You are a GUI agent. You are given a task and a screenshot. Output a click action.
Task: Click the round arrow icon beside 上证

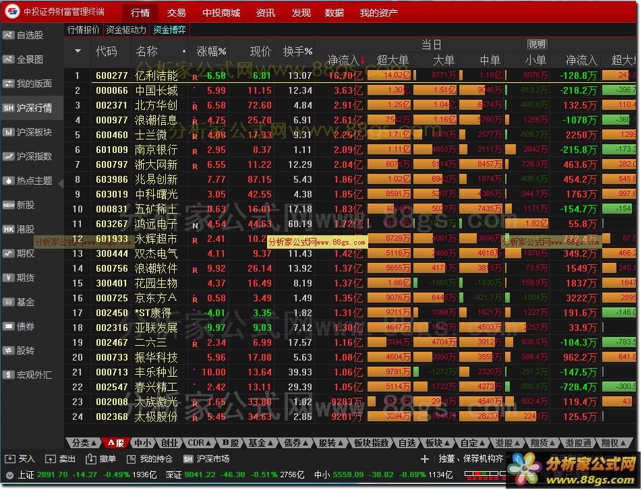pos(9,475)
